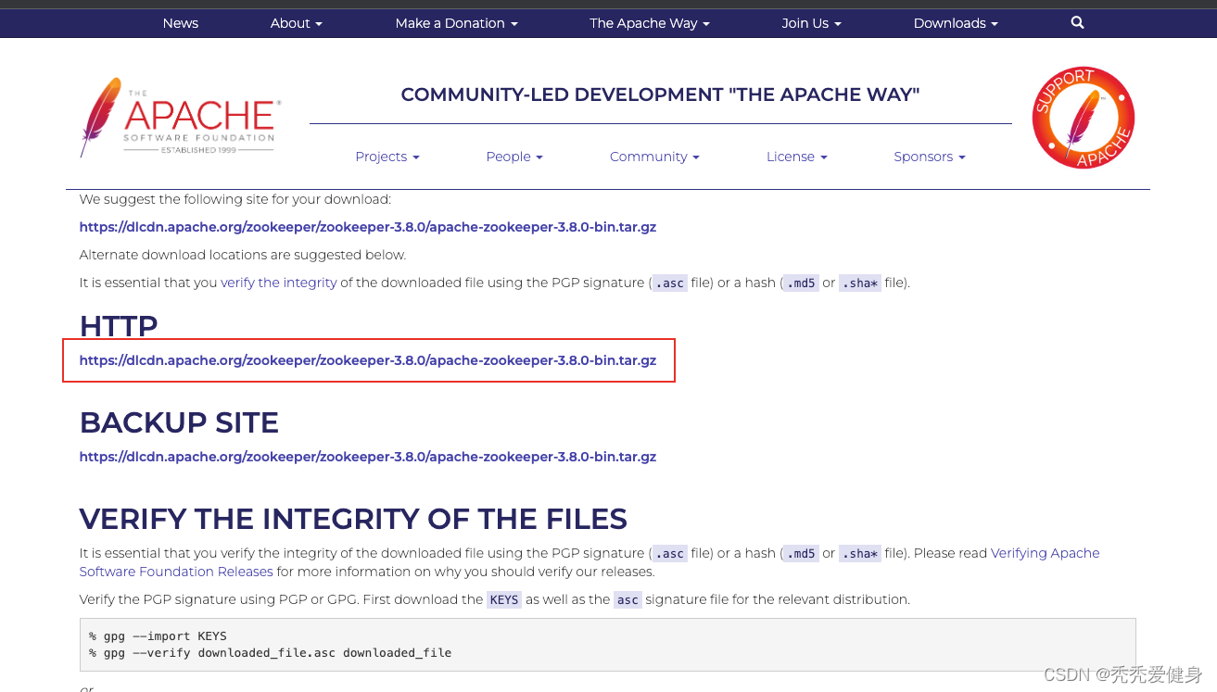Open the 'verify the integrity' link

click(279, 283)
